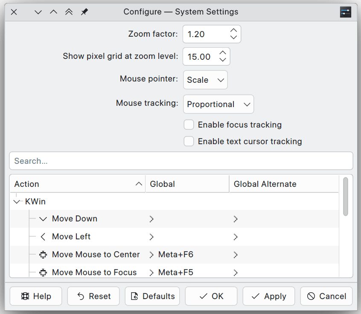Click the Apply button

coord(269,296)
